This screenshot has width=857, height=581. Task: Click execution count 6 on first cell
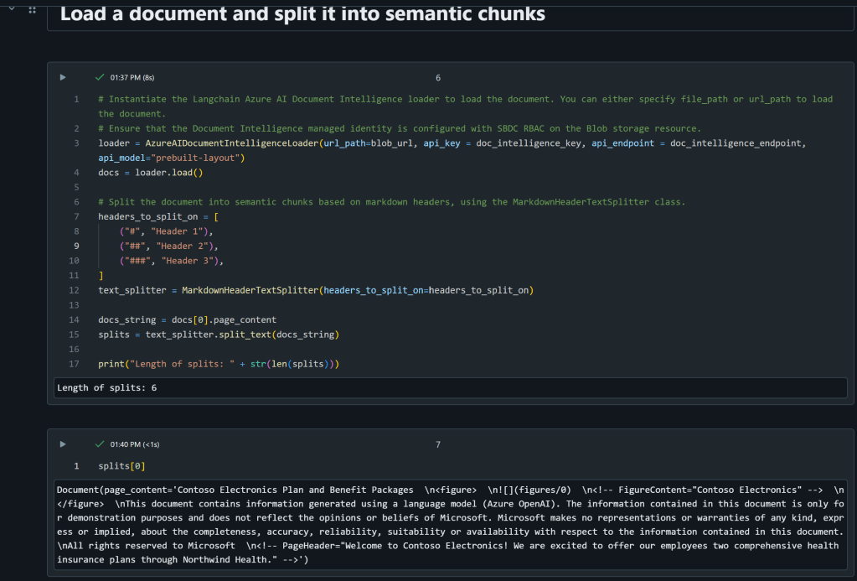coord(437,78)
